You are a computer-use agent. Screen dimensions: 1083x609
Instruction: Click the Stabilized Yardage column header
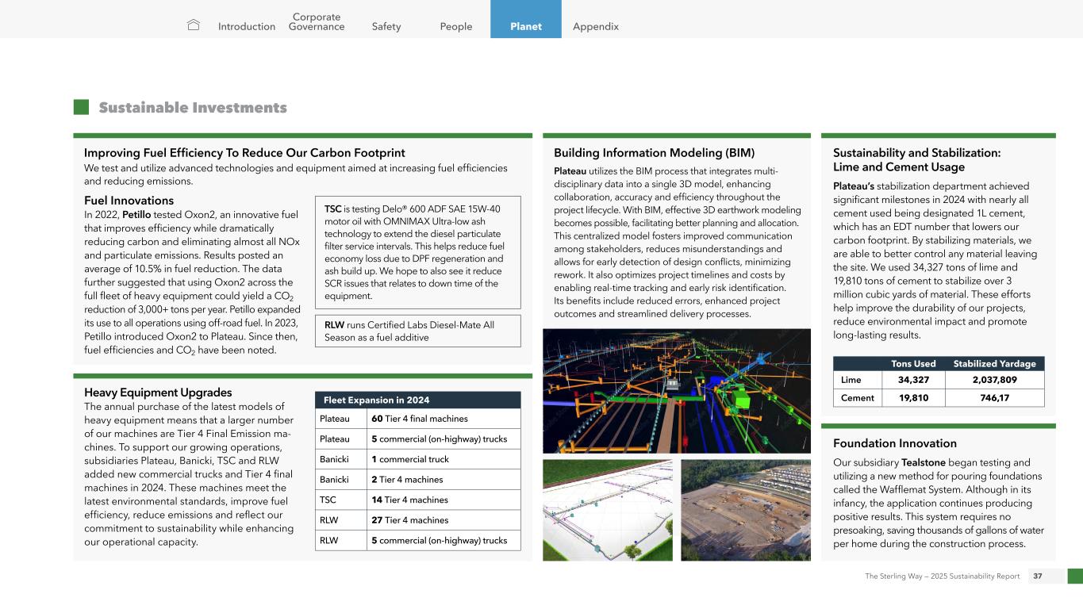coord(993,364)
